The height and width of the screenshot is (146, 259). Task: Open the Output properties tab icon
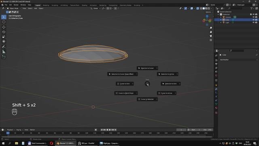pyautogui.click(x=216, y=64)
